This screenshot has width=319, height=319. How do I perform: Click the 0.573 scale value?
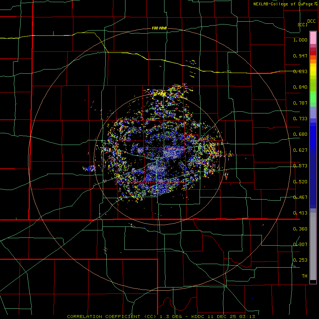click(x=300, y=166)
